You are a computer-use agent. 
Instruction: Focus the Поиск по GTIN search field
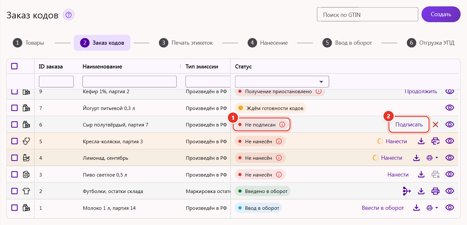pos(368,15)
